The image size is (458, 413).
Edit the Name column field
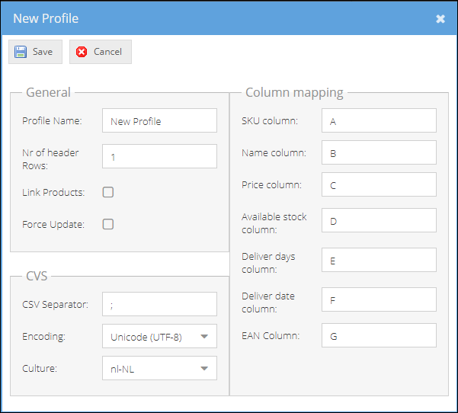coord(379,152)
